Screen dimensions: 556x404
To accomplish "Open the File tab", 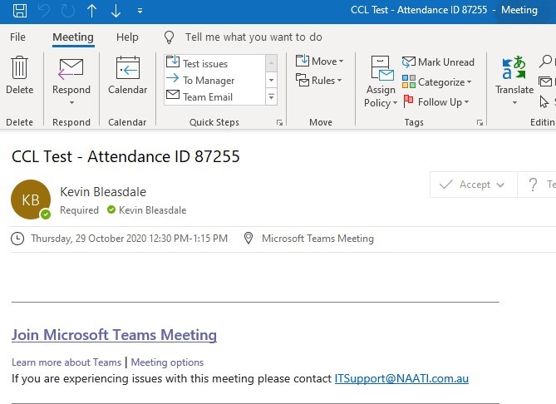I will click(x=17, y=37).
